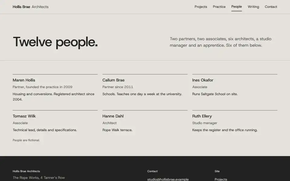Go to the Practice nav item
290x181 pixels.
[x=219, y=7]
